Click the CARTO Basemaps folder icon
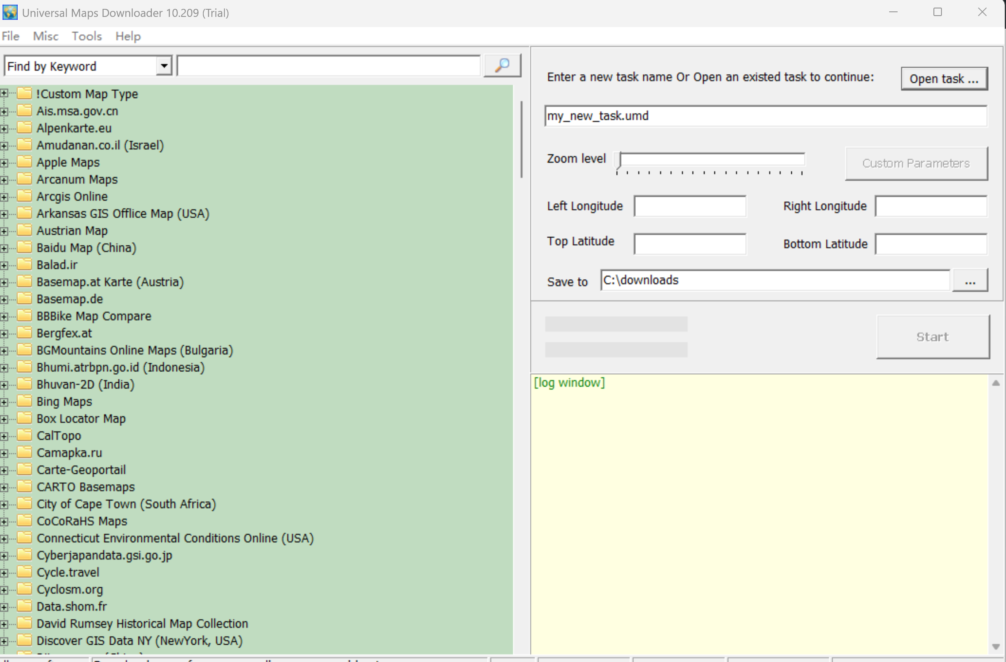Viewport: 1006px width, 662px height. click(x=24, y=486)
